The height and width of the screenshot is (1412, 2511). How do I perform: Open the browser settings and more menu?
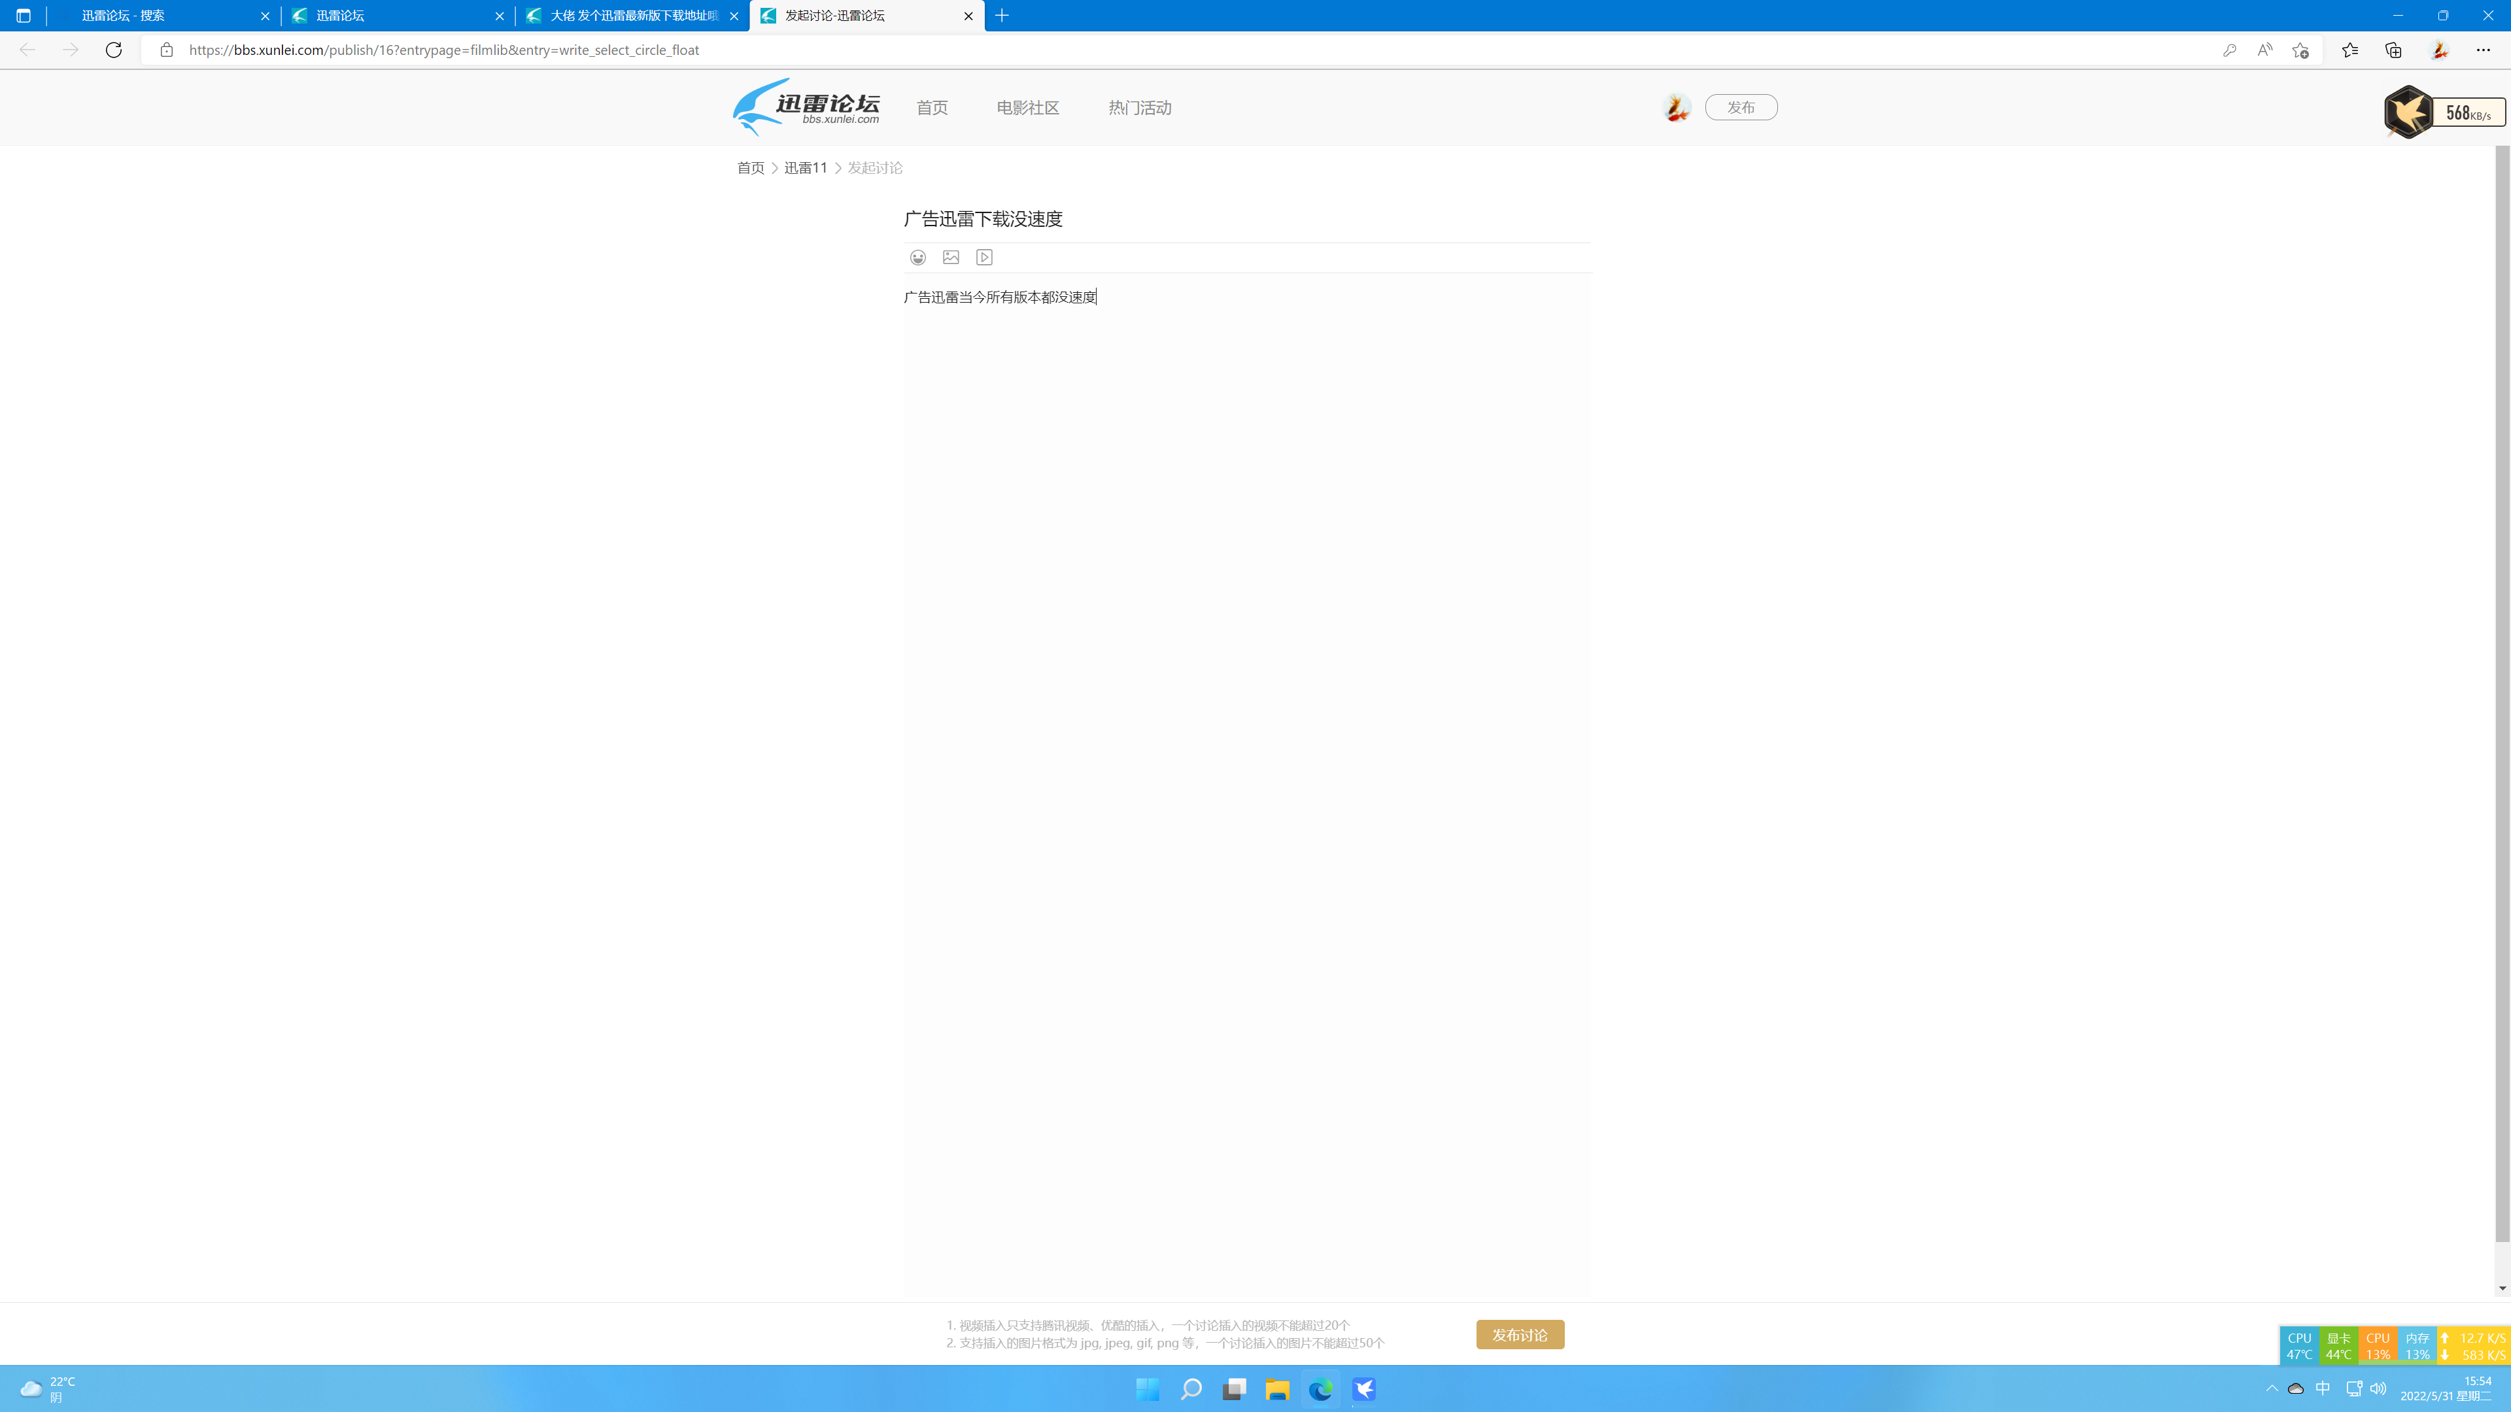(x=2483, y=50)
